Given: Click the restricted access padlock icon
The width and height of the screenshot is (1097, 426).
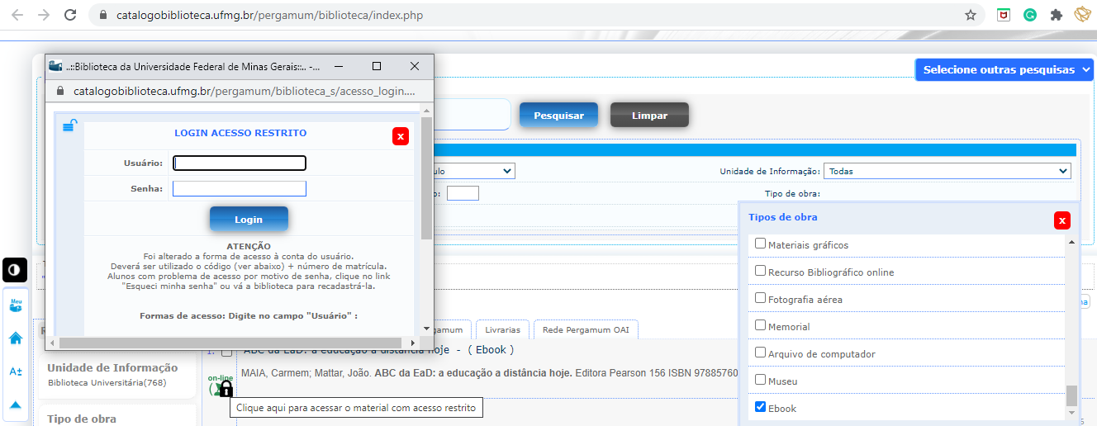Looking at the screenshot, I should point(225,388).
